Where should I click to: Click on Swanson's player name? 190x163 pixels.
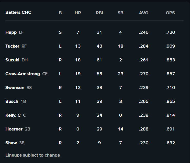(15, 88)
